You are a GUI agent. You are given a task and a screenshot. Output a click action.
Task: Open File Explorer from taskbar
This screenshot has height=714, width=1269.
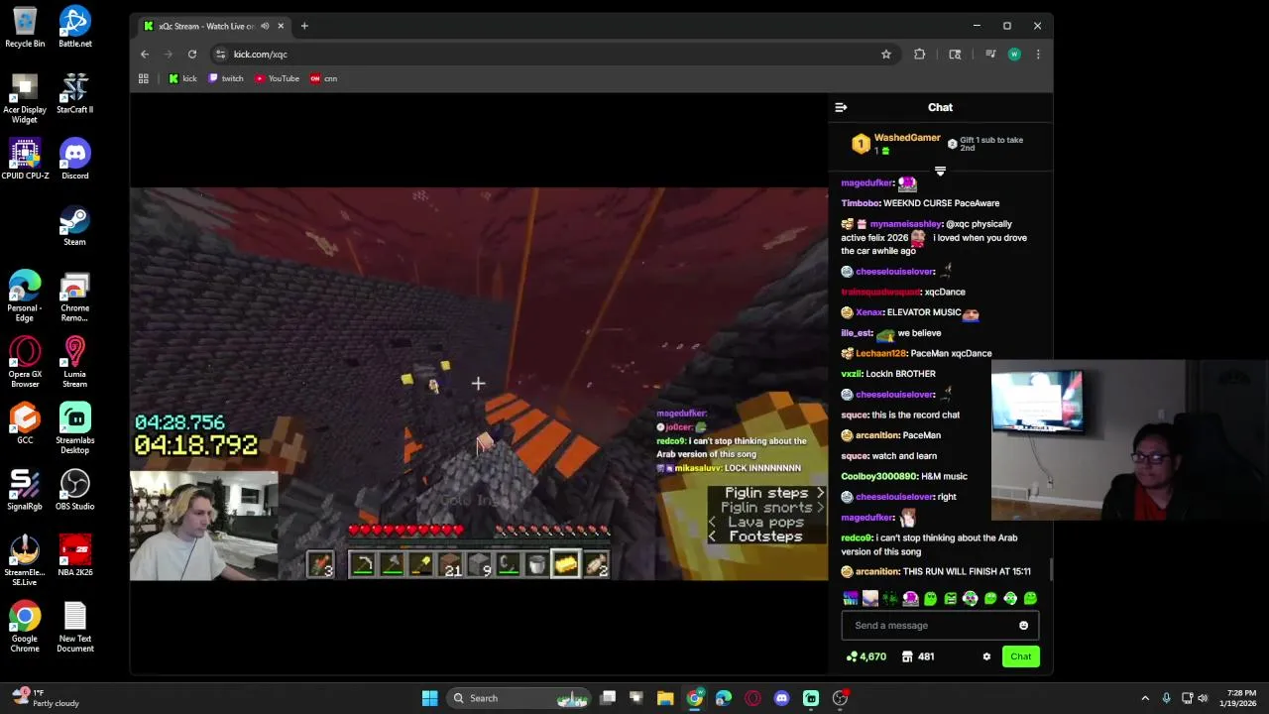coord(665,698)
